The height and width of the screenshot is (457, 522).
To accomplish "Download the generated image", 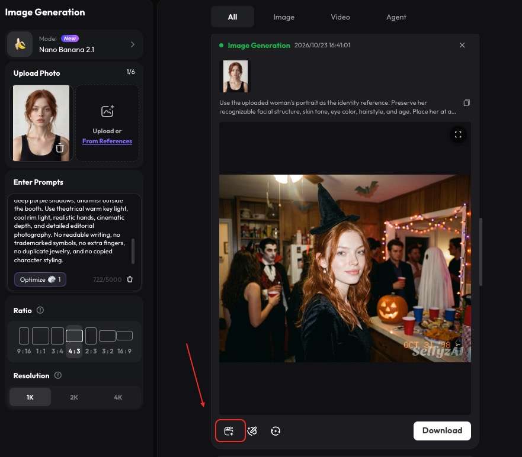I will [x=442, y=431].
